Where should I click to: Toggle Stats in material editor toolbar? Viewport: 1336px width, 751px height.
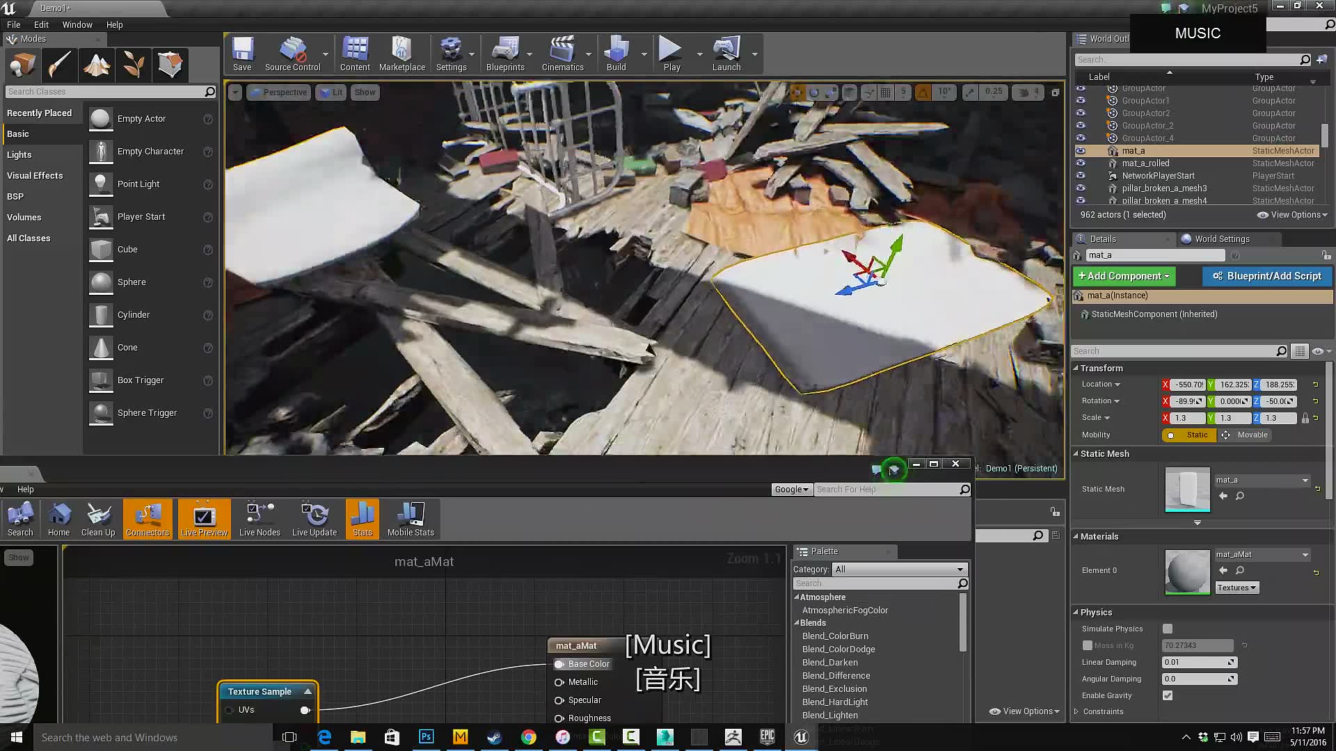click(x=363, y=519)
